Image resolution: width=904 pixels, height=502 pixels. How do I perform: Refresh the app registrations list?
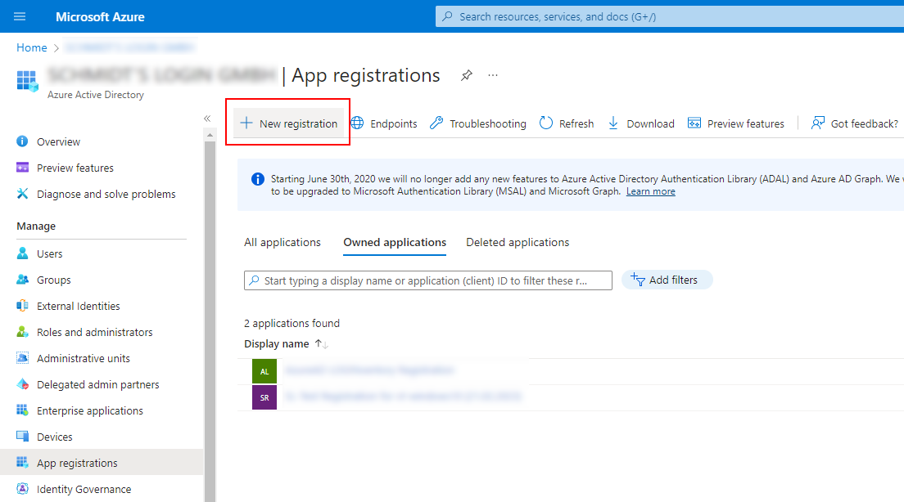(566, 123)
